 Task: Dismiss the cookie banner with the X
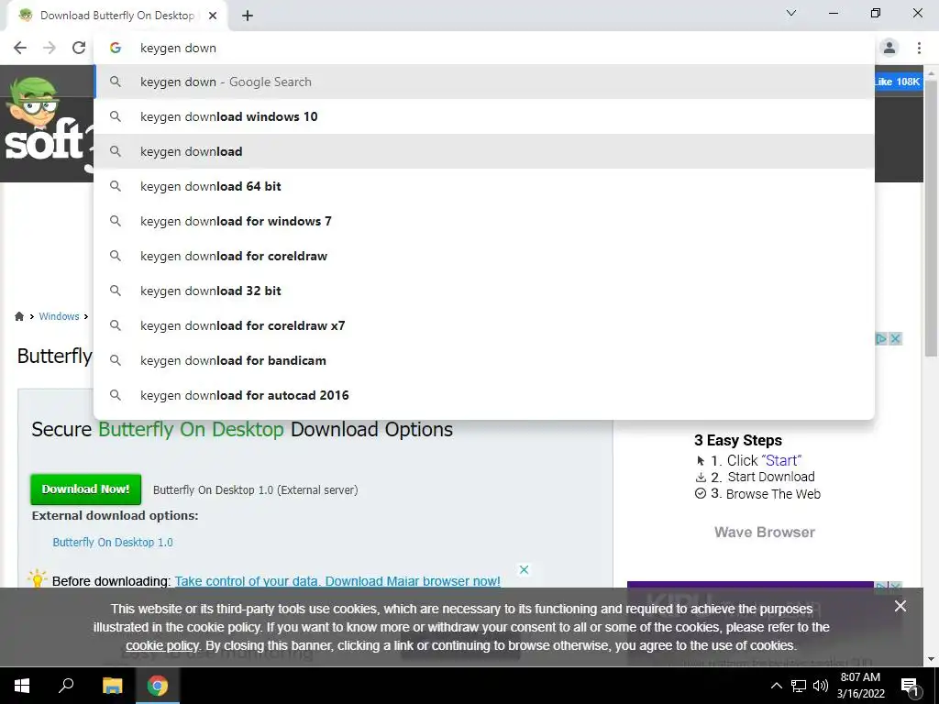(900, 606)
